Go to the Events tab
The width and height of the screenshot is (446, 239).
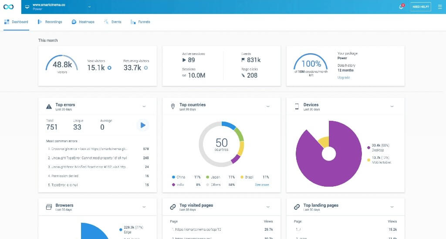tap(113, 22)
